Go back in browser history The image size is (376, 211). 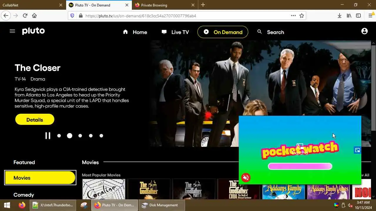coord(6,16)
